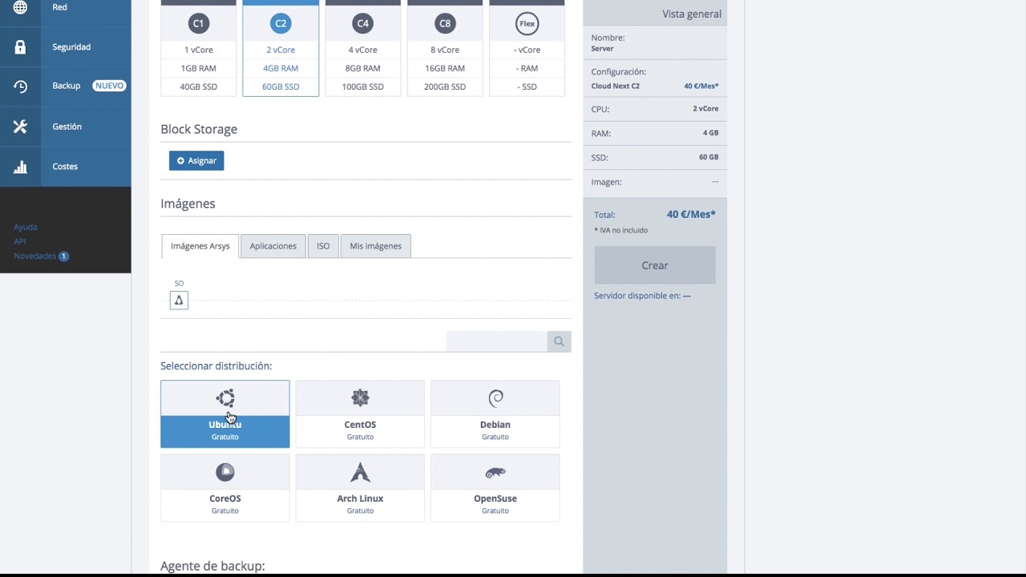Click the Asignar block storage button
This screenshot has width=1026, height=577.
pos(196,161)
